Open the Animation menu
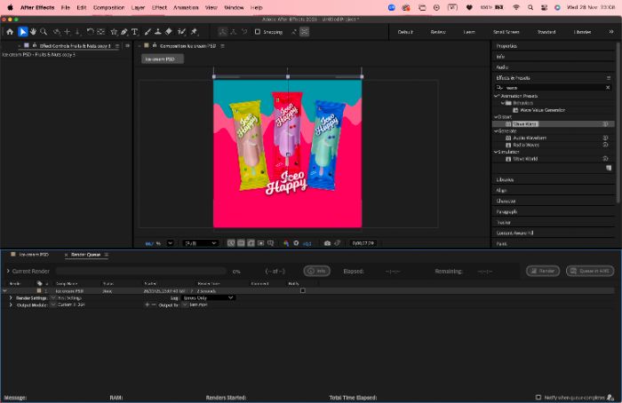The image size is (622, 403). tap(186, 7)
